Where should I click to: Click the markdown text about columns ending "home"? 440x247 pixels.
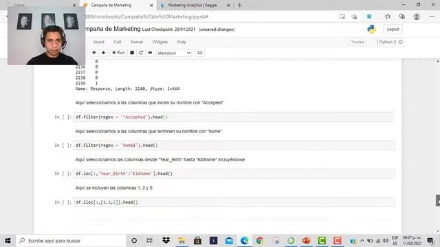point(149,131)
